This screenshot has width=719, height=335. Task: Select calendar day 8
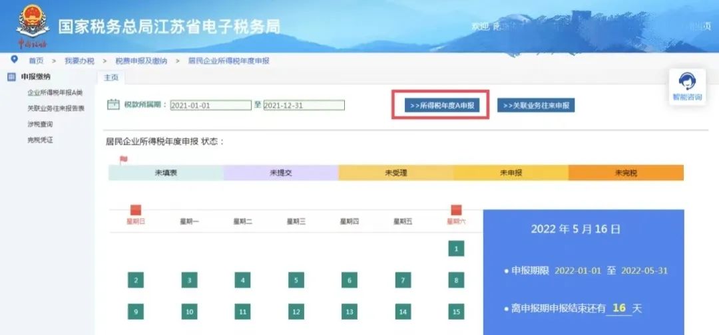coord(456,280)
